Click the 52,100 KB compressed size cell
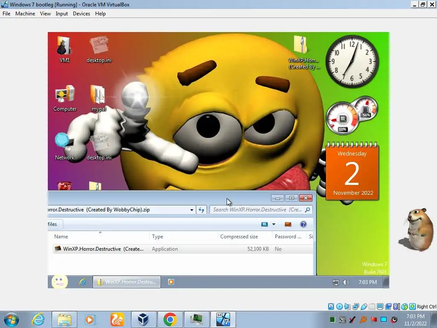The image size is (437, 328). 258,249
